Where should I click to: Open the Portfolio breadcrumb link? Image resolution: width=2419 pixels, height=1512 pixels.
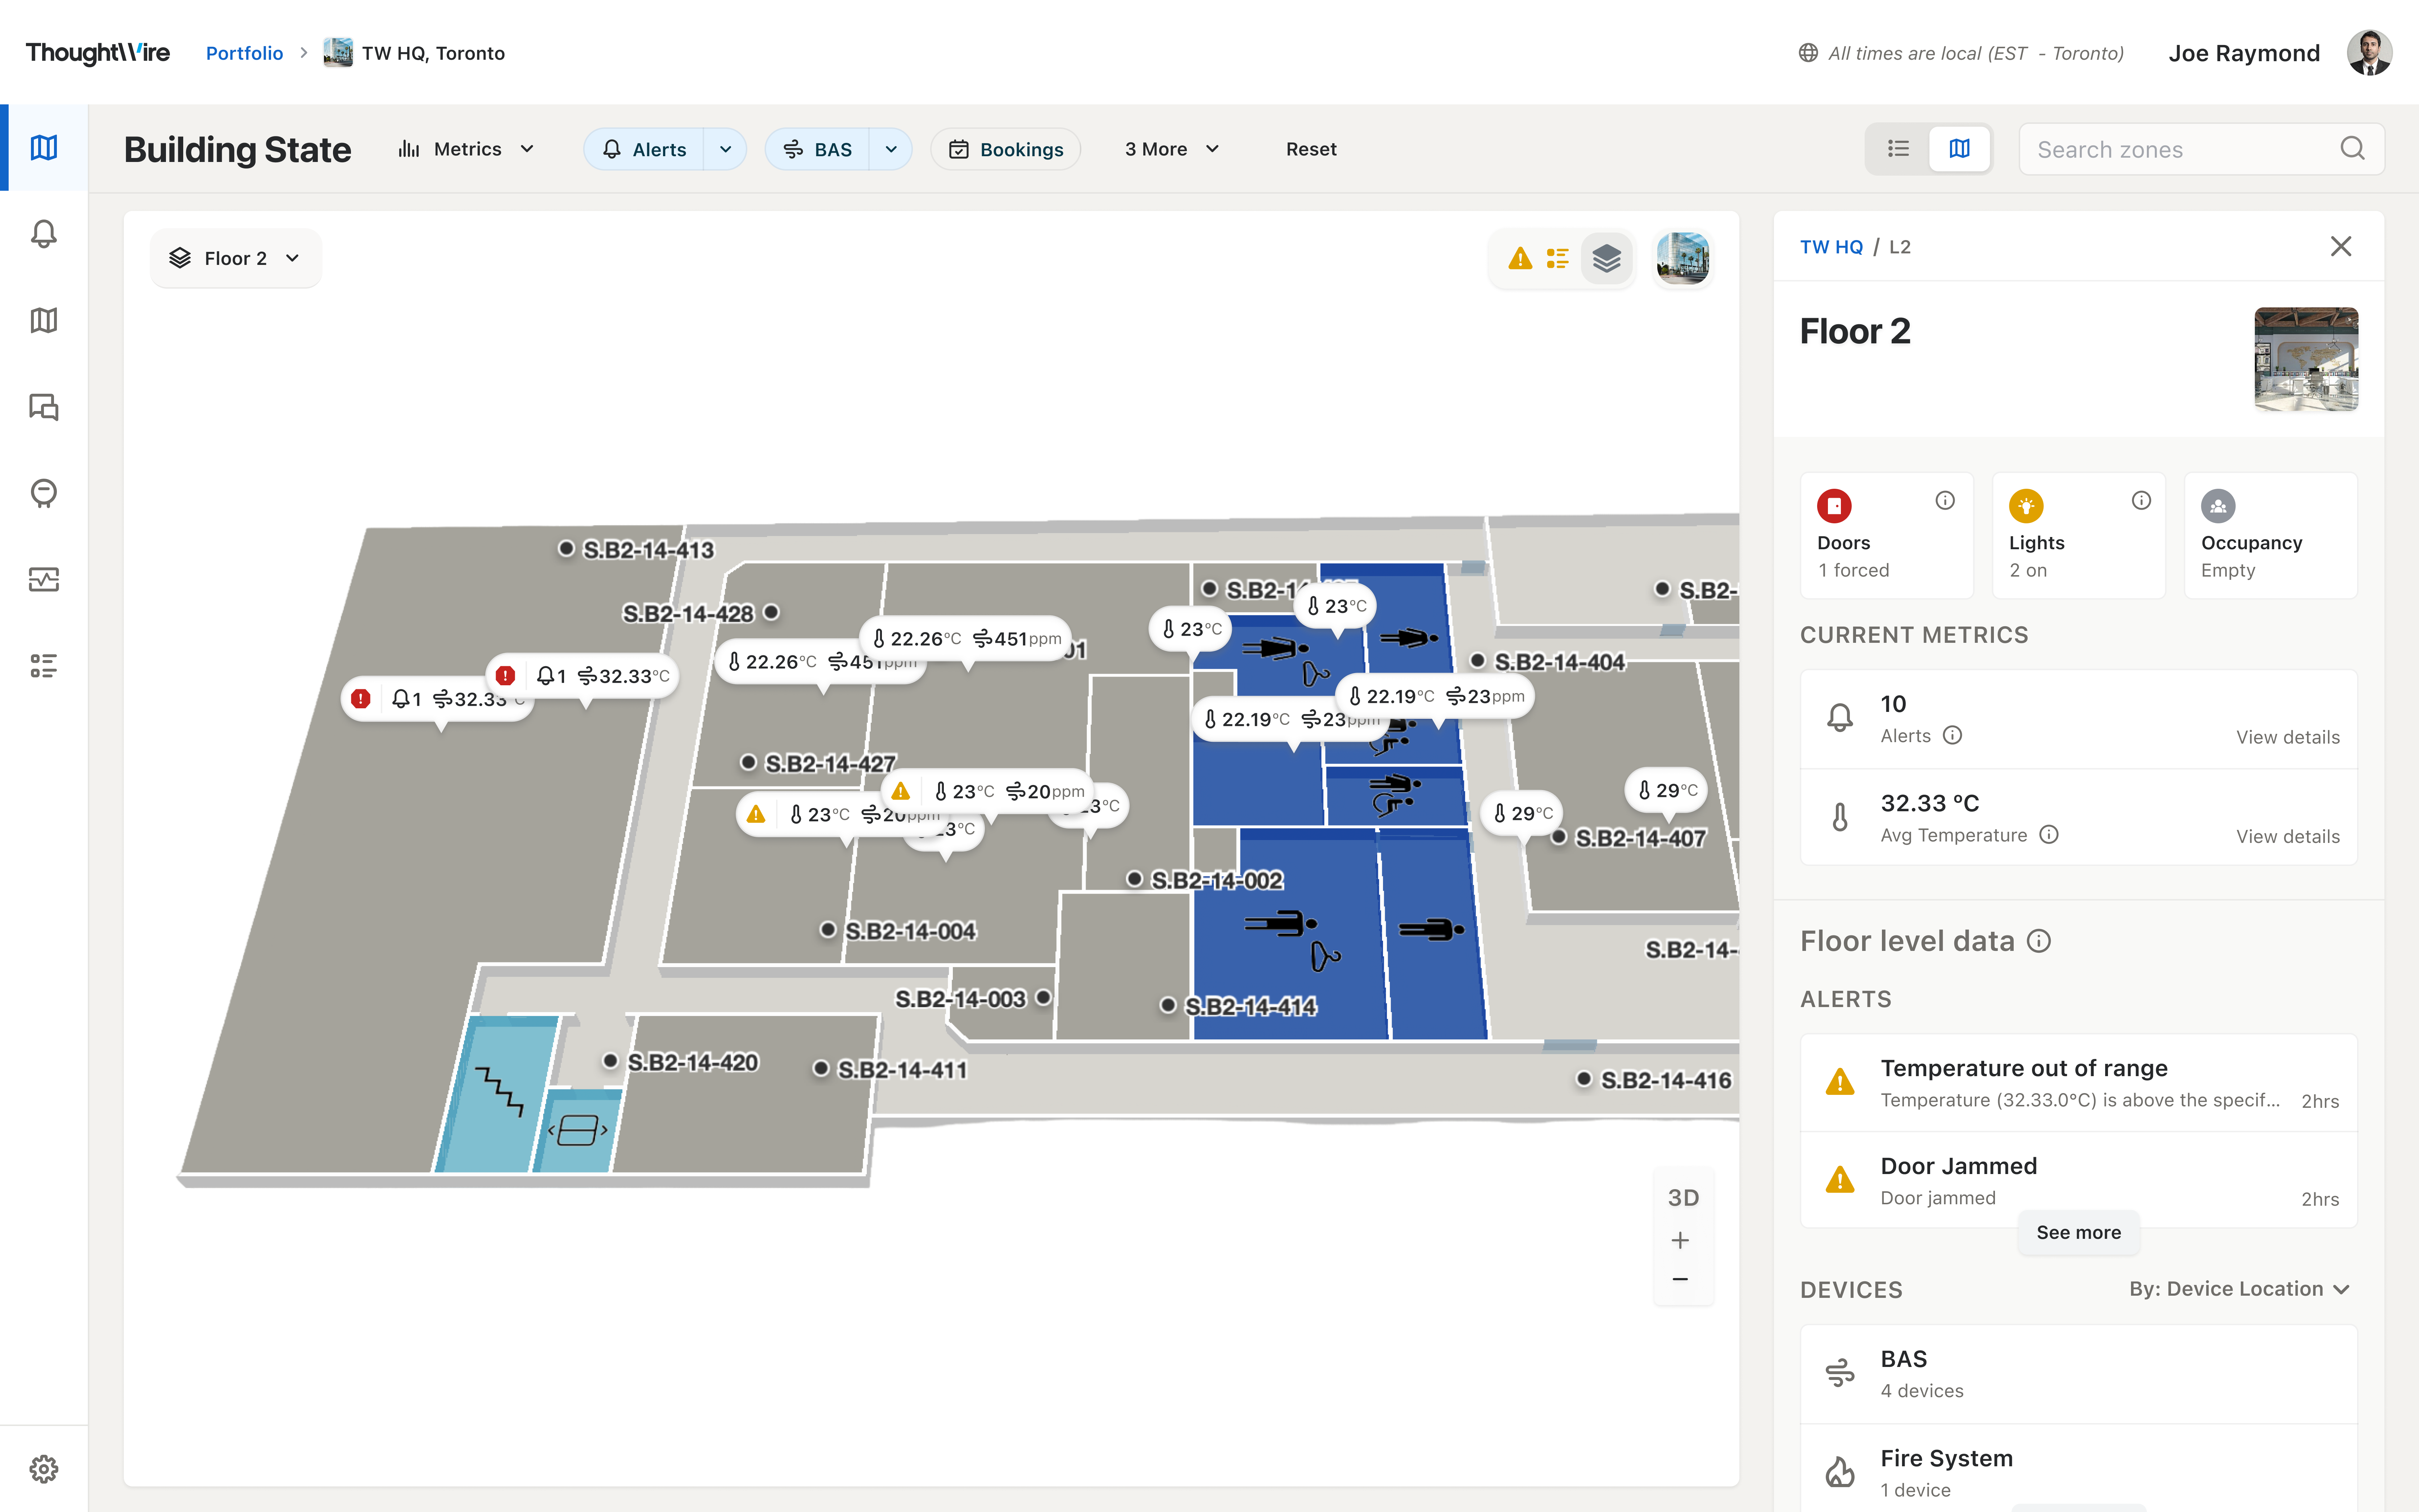pyautogui.click(x=244, y=53)
